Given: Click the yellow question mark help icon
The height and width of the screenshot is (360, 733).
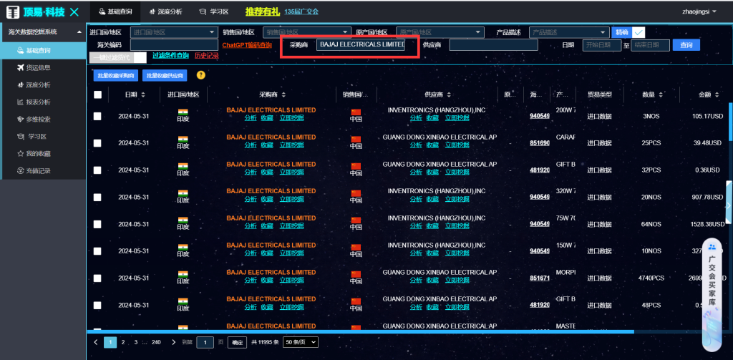Looking at the screenshot, I should click(x=201, y=75).
